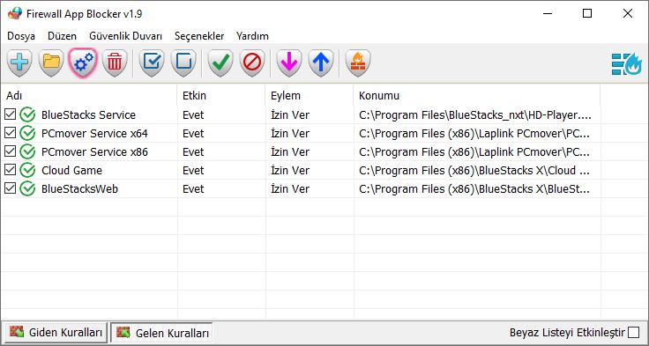This screenshot has height=346, width=649.
Task: Click the green checkmark Allow icon
Action: click(220, 63)
